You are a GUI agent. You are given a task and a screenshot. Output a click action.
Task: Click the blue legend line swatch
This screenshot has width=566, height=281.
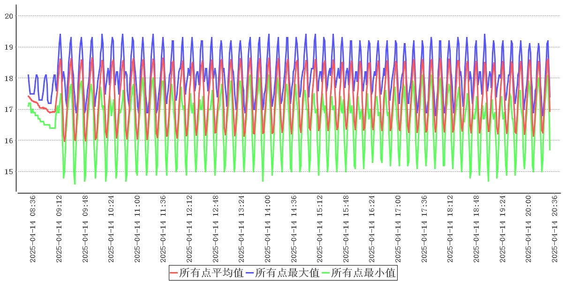[x=250, y=273]
